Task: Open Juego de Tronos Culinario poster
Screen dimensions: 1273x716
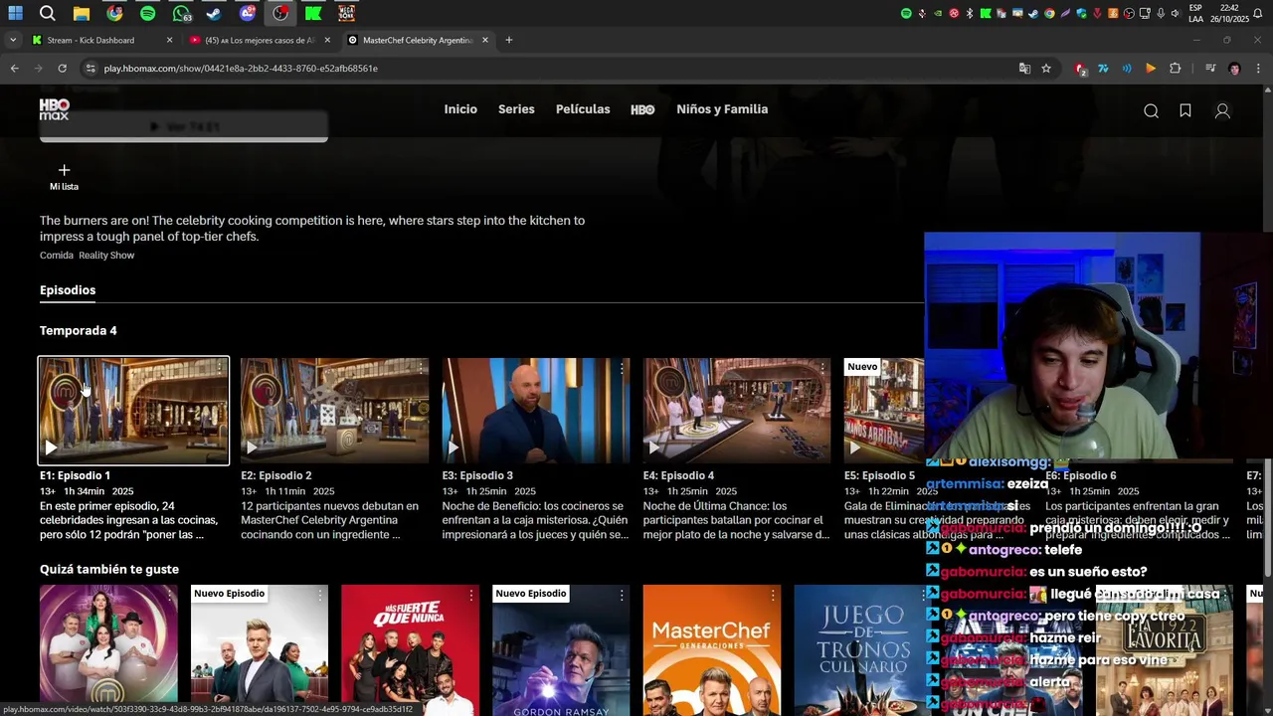Action: (x=861, y=650)
